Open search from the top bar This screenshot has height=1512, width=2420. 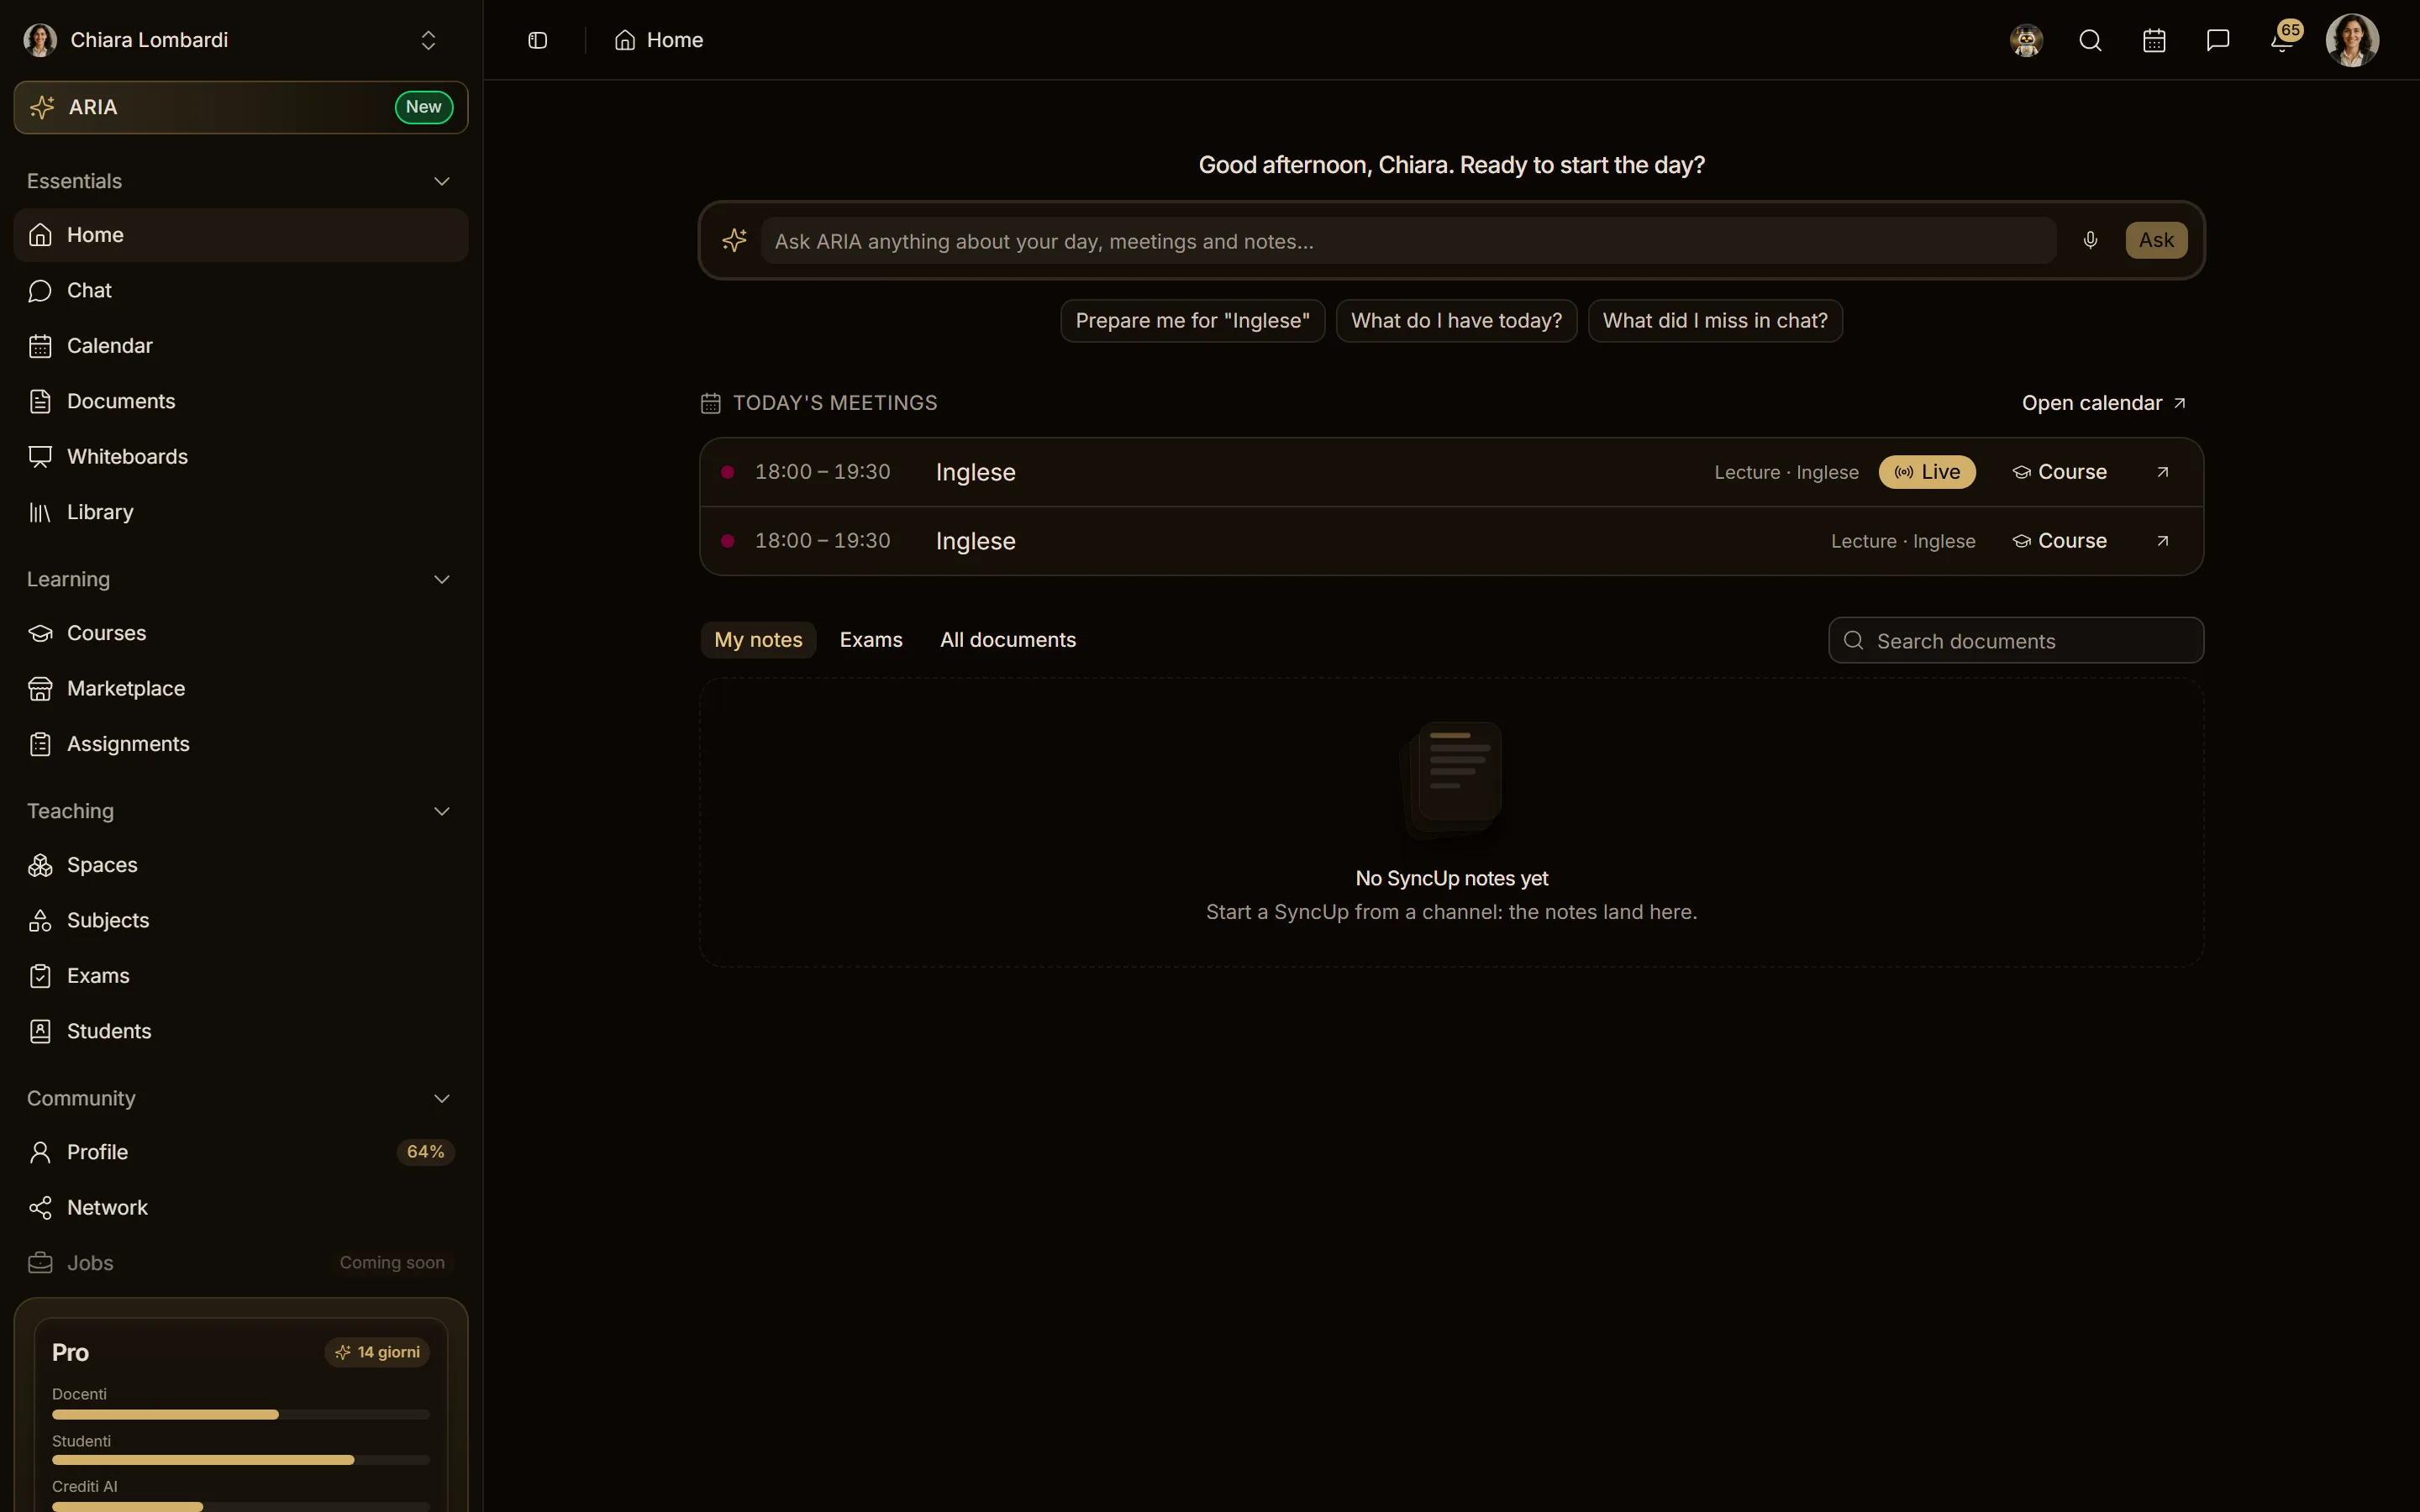2090,40
